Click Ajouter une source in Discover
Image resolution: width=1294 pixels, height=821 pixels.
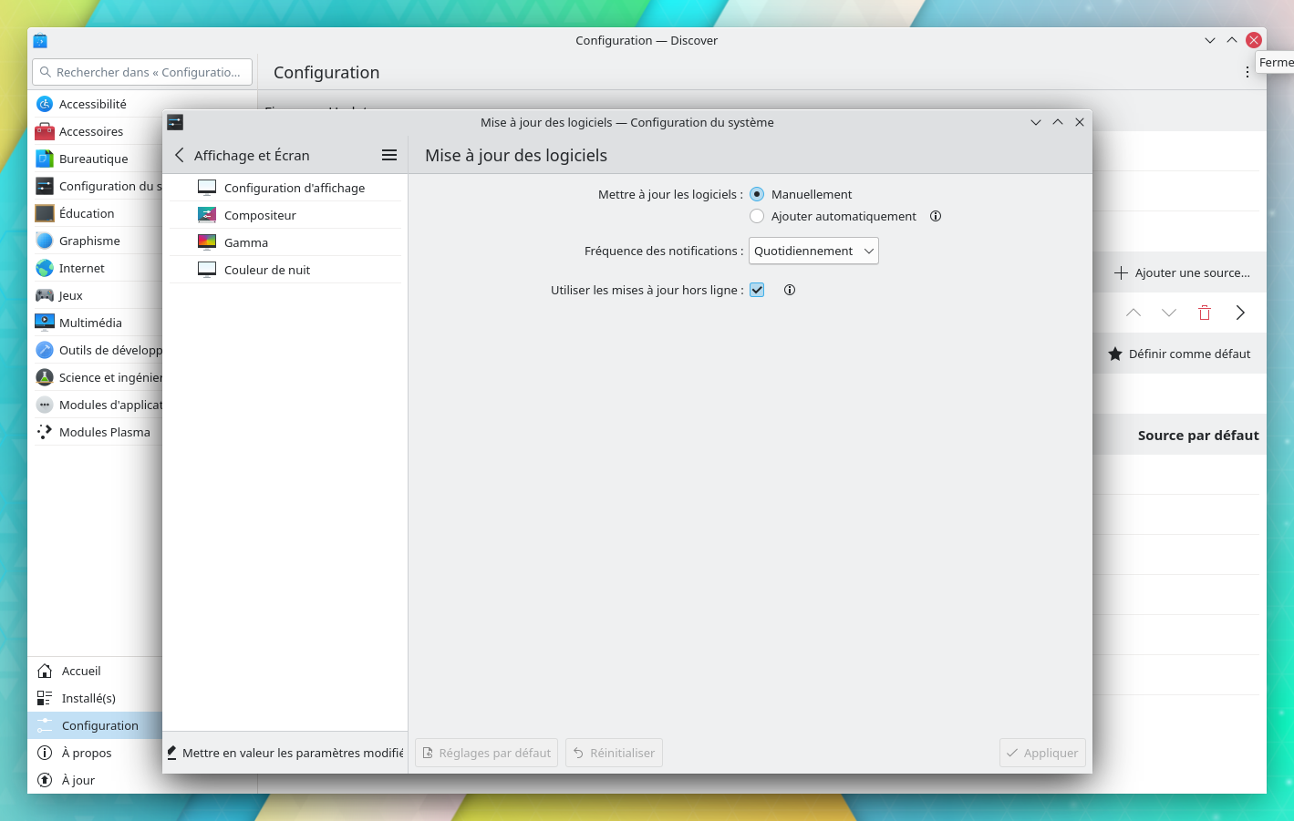tap(1182, 272)
